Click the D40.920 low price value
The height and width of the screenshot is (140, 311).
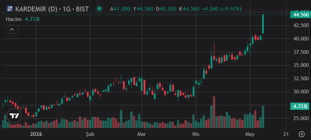(x=166, y=9)
